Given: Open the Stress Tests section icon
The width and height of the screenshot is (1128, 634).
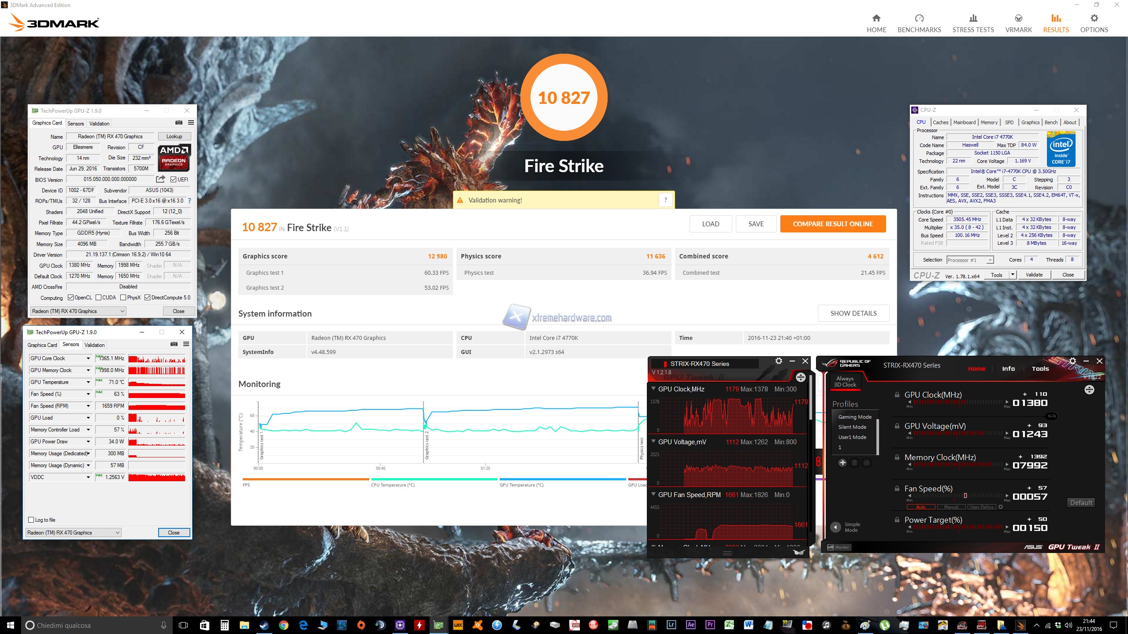Looking at the screenshot, I should (973, 18).
